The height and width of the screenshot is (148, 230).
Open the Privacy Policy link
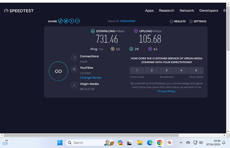coord(166,91)
